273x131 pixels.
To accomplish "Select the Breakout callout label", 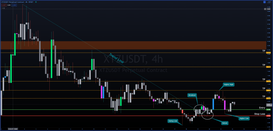I will coord(192,95).
